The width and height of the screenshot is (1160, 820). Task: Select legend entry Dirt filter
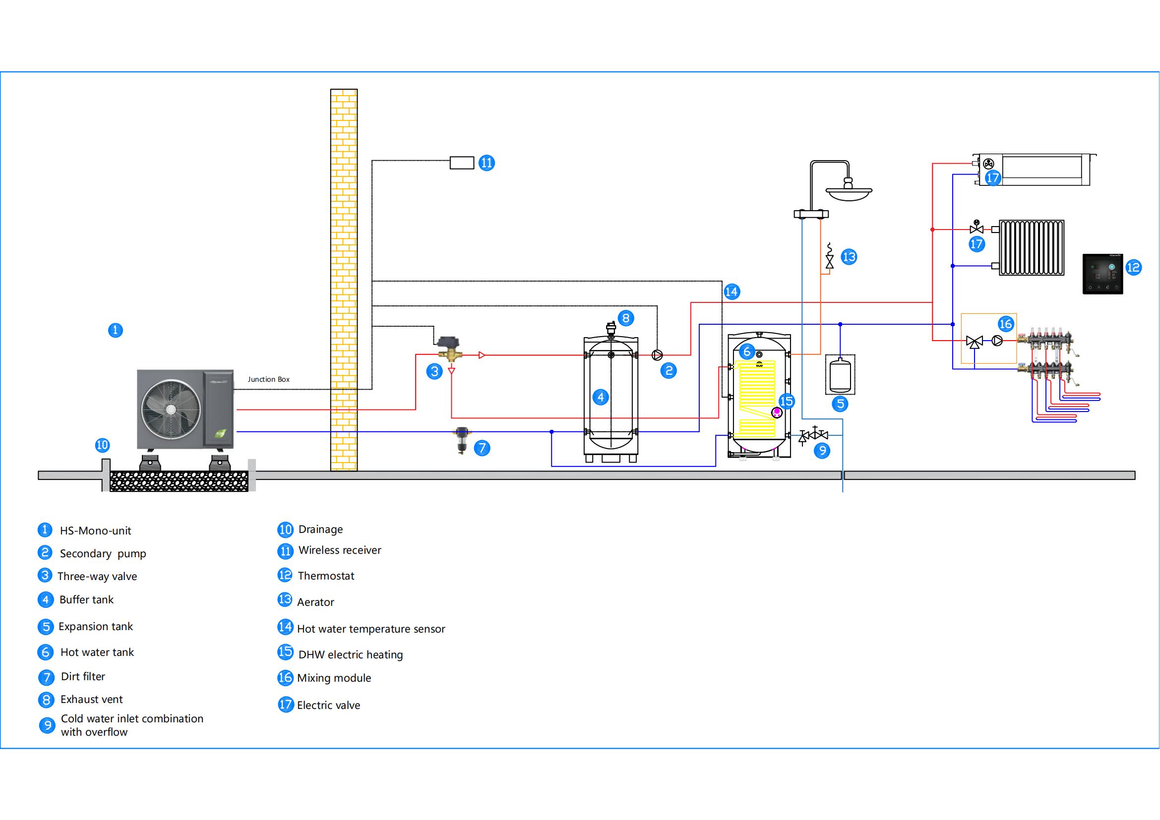click(83, 676)
